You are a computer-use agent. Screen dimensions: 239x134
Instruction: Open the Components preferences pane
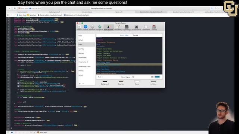coord(146,28)
